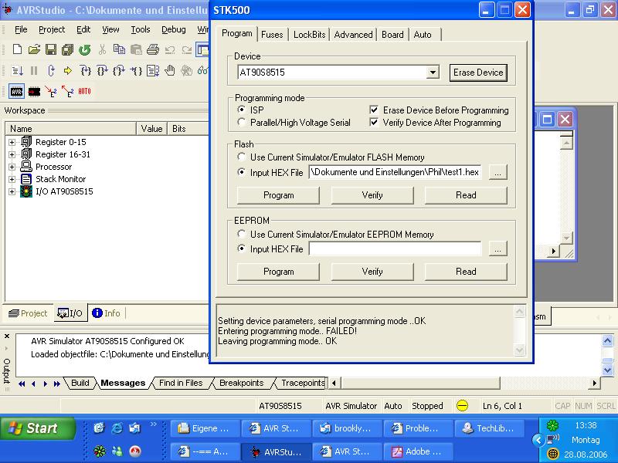
Task: Open the Debug menu
Action: 173,29
